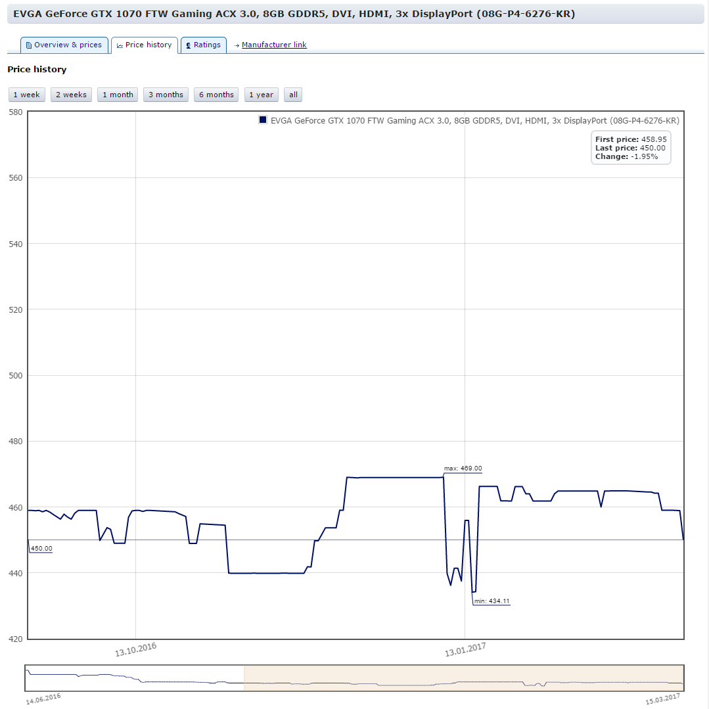Image resolution: width=709 pixels, height=709 pixels.
Task: Click the 13.01.2017 axis date label
Action: point(465,650)
